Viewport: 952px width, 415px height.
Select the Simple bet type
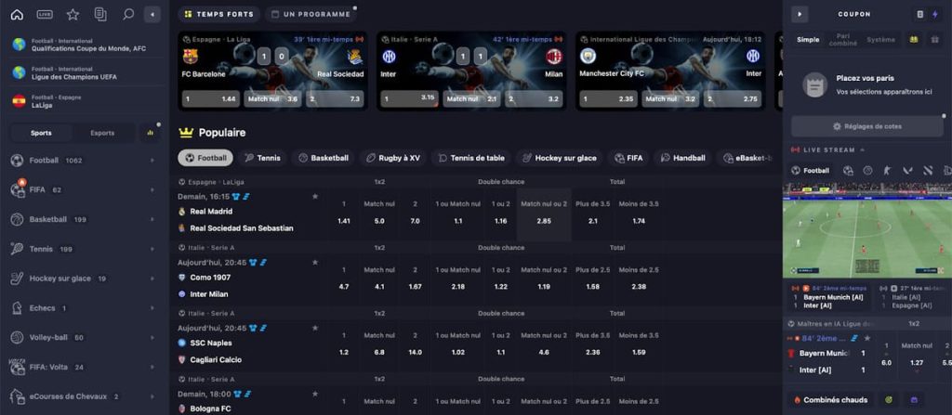808,39
